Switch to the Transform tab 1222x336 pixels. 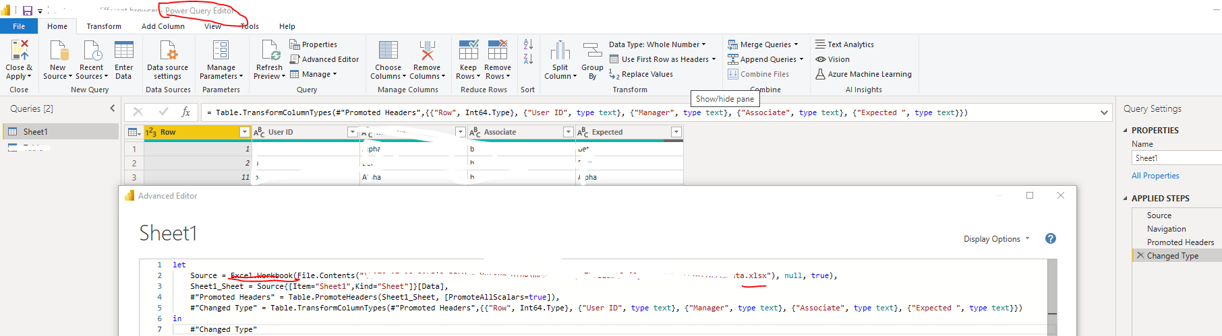[x=104, y=26]
